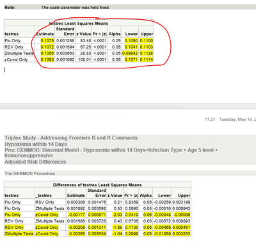Click 'zCovid Only' row label in first table
The height and width of the screenshot is (241, 256).
point(16,59)
